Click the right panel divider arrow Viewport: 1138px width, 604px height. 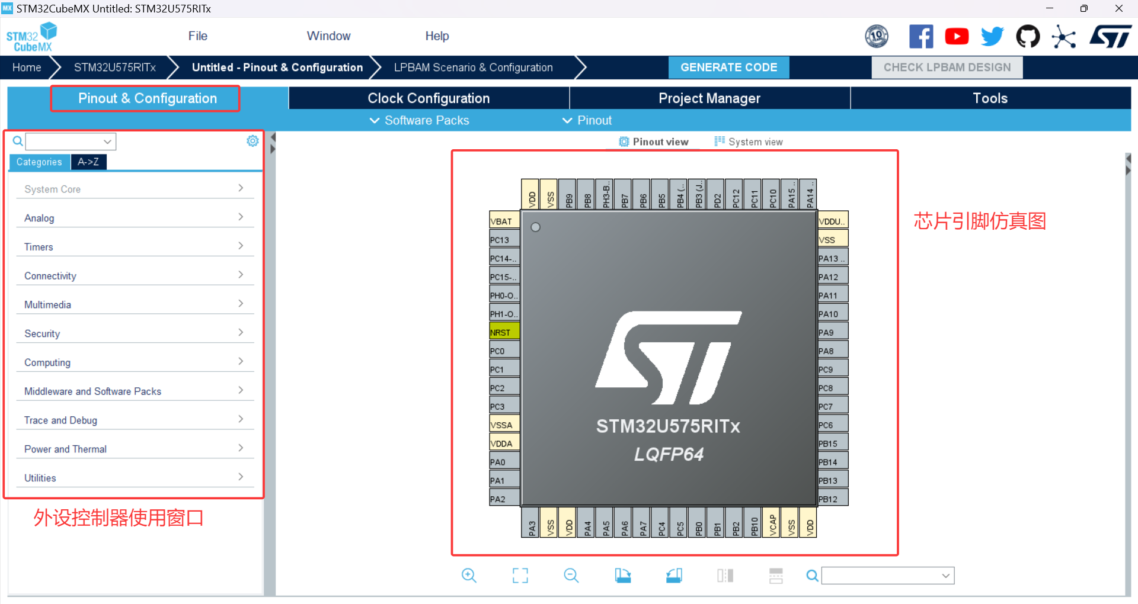click(x=1128, y=159)
